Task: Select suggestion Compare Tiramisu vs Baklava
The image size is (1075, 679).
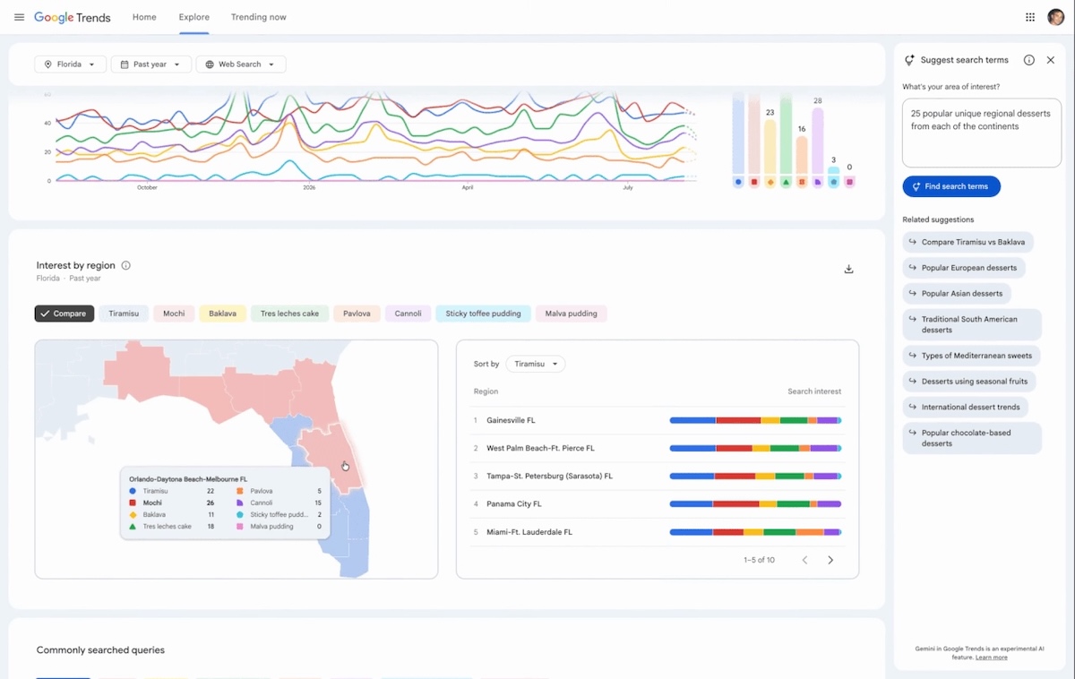Action: click(x=967, y=242)
